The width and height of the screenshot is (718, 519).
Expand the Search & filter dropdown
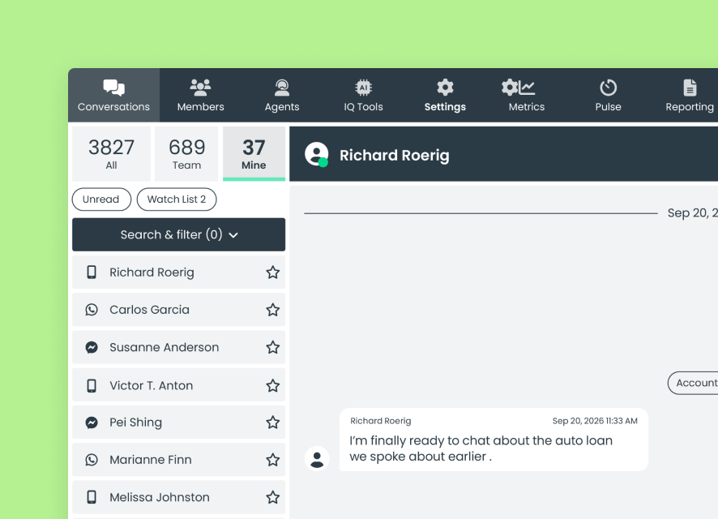point(178,234)
